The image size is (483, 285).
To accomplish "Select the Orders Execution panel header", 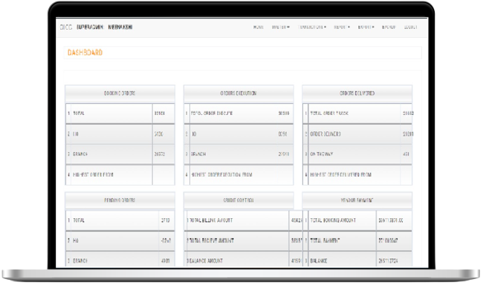I will click(x=239, y=94).
